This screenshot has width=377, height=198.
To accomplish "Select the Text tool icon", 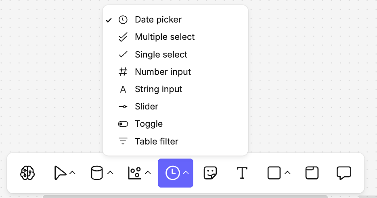I will 242,173.
